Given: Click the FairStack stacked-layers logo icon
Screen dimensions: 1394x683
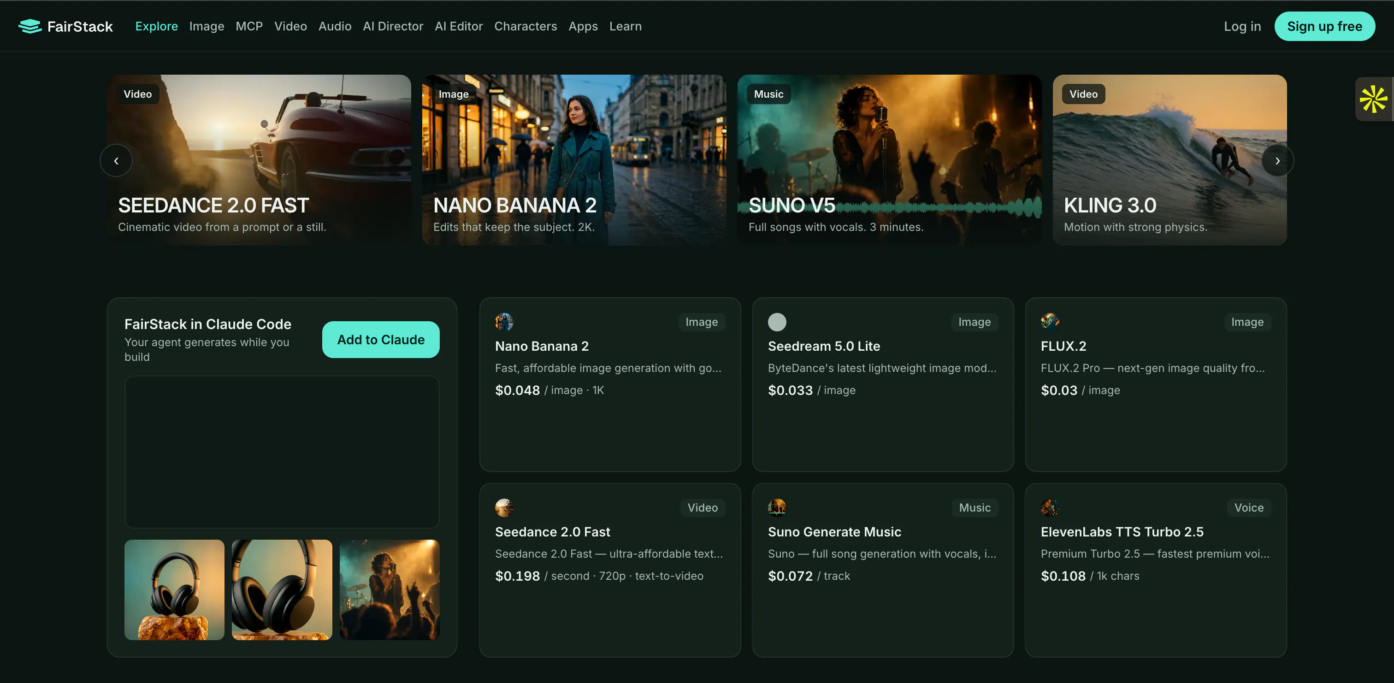Looking at the screenshot, I should click(x=30, y=26).
